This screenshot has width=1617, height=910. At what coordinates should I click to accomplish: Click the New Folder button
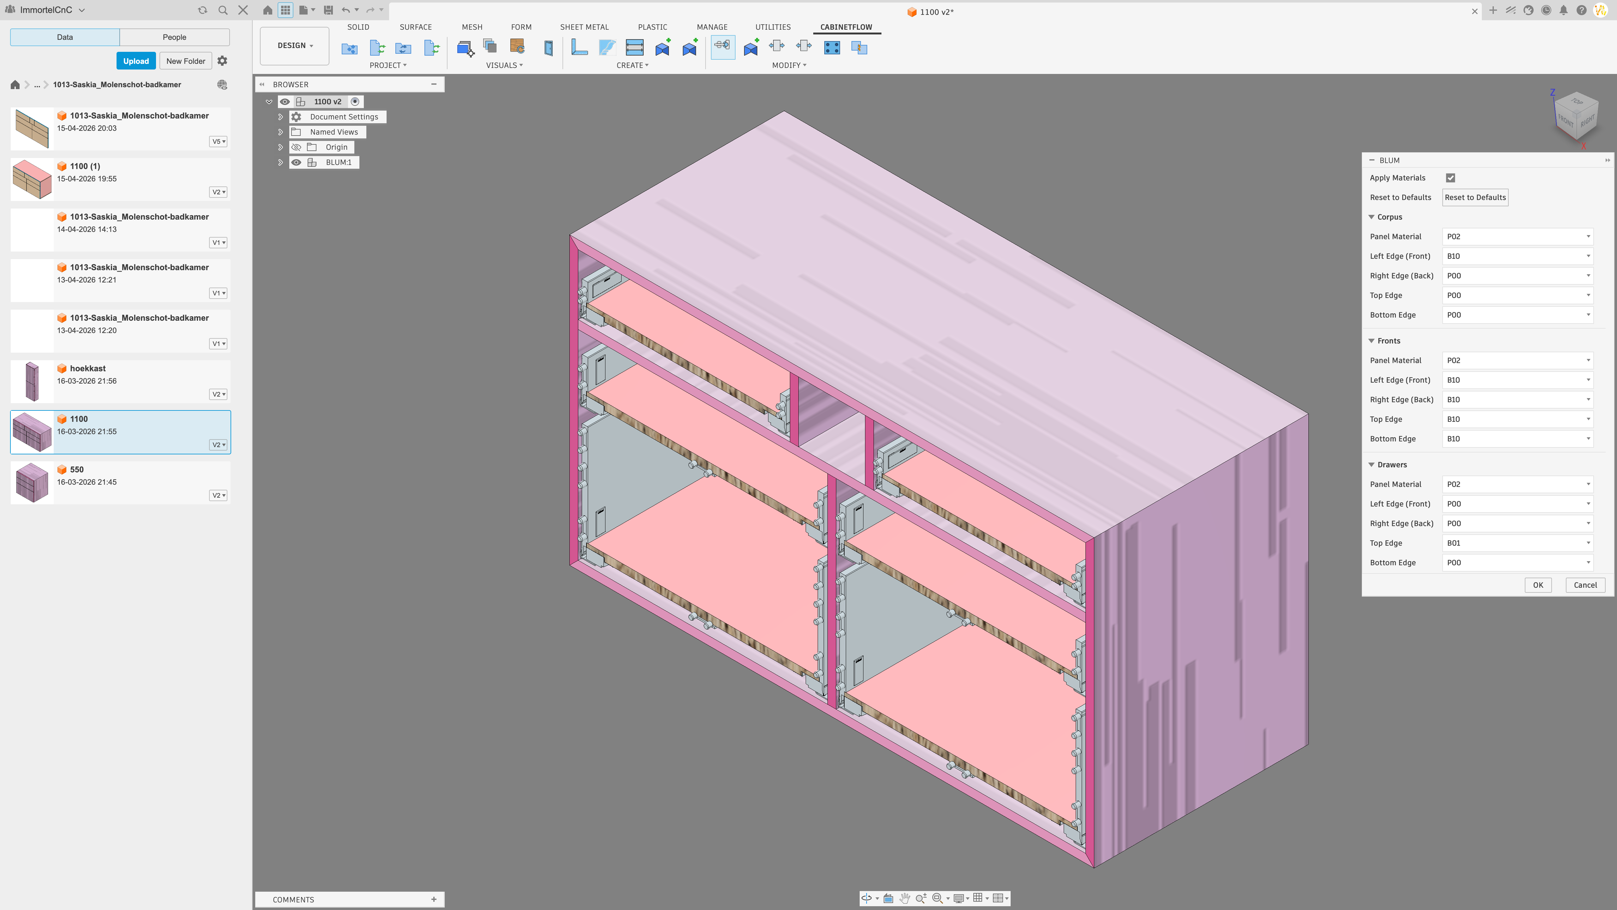pyautogui.click(x=186, y=61)
